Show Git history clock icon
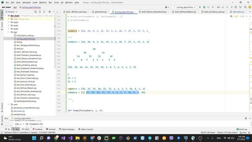 point(235,7)
